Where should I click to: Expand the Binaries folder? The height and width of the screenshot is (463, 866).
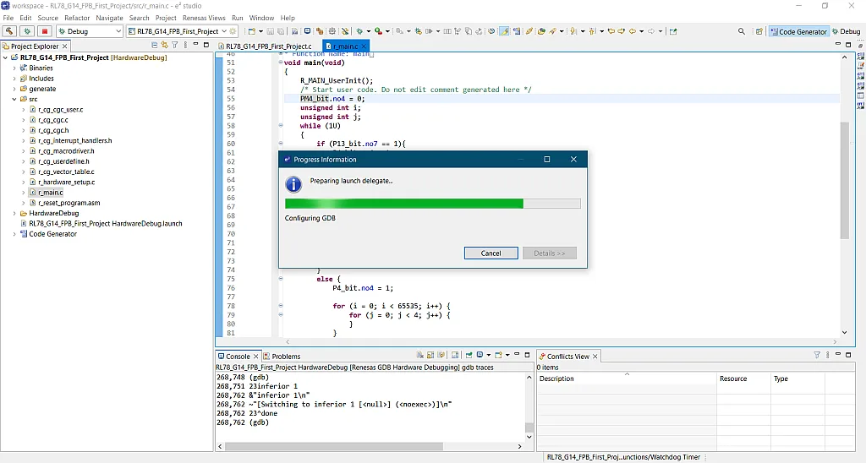point(14,68)
